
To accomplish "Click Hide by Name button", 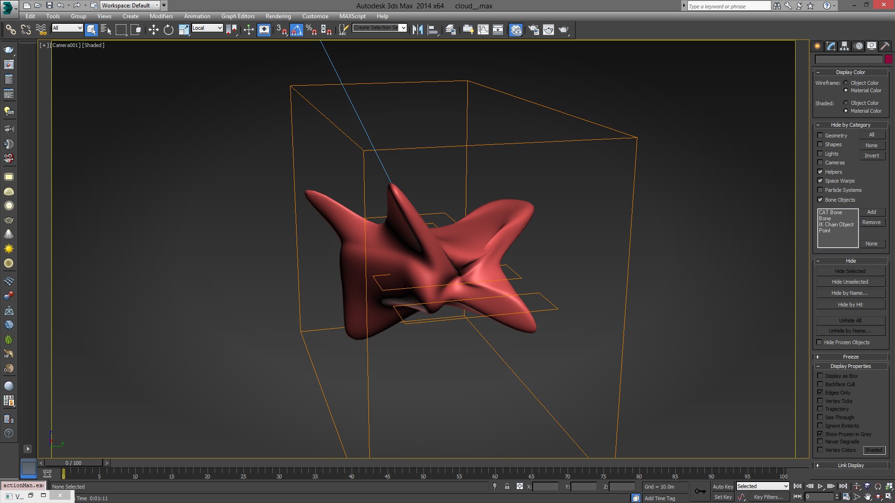I will pos(850,293).
